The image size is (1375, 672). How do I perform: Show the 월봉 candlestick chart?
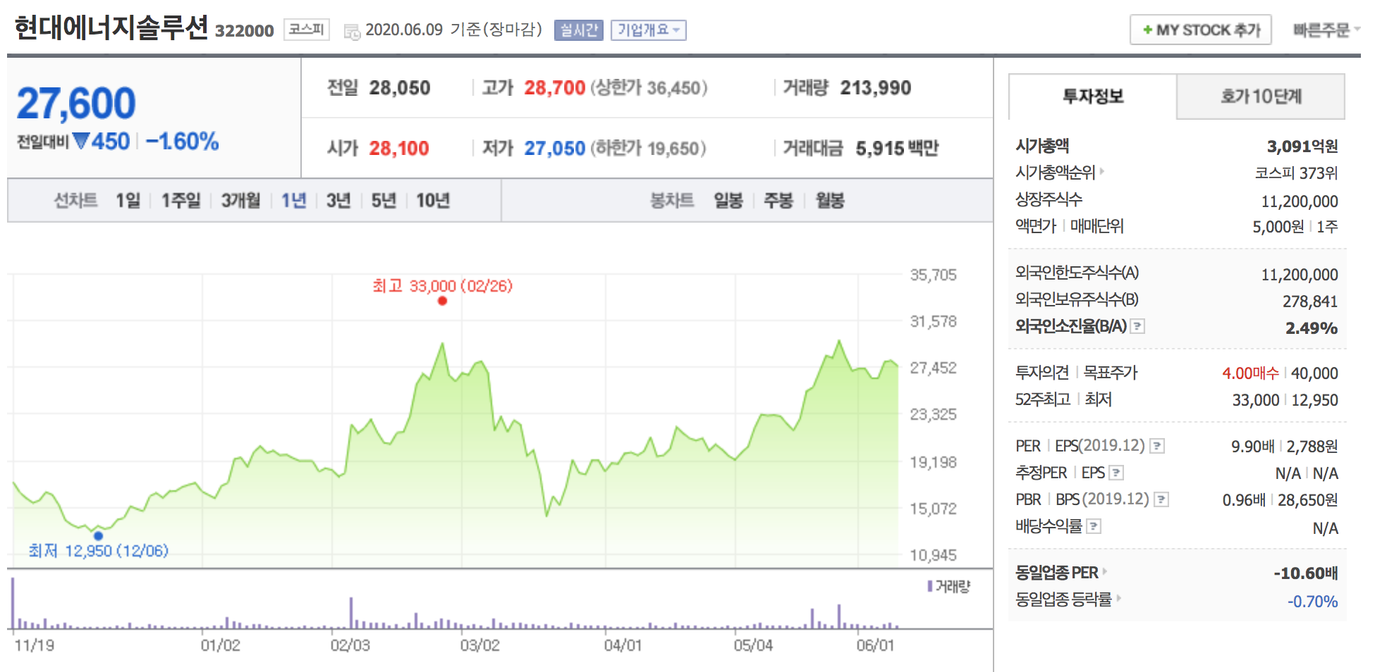(x=830, y=201)
